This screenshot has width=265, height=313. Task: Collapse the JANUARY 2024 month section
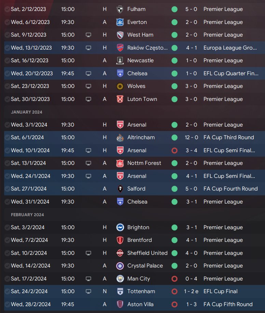coord(27,112)
